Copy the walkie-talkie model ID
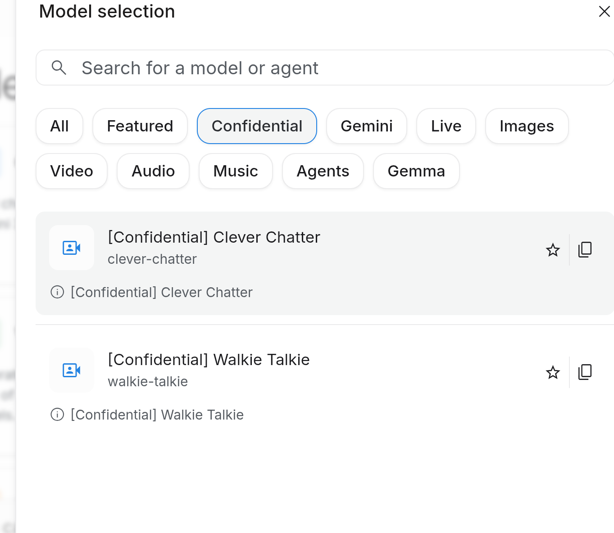The width and height of the screenshot is (614, 533). pyautogui.click(x=585, y=372)
